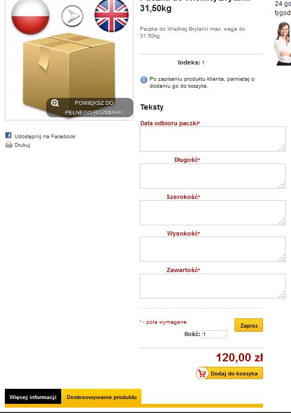
Task: Add the parcel with Dodaj do koszyka
Action: pos(229,373)
